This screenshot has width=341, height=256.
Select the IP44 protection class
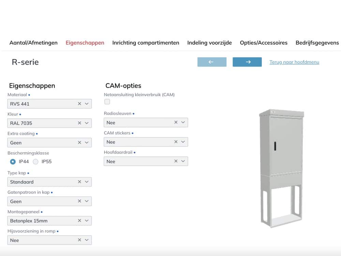point(13,161)
